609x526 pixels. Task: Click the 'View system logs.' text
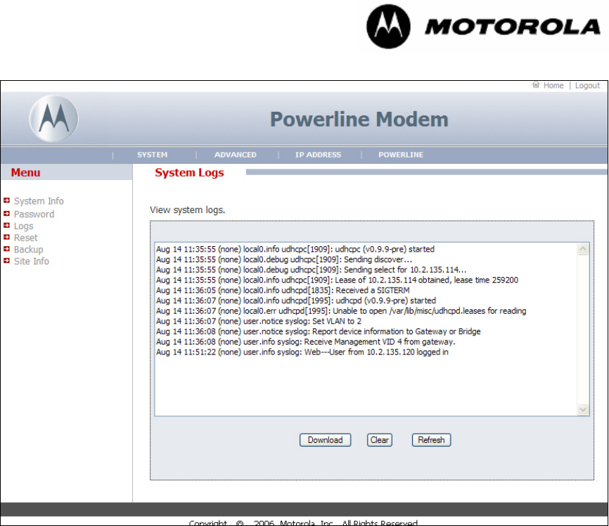pyautogui.click(x=188, y=210)
